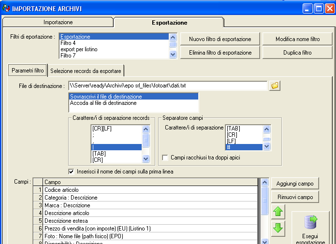Move field down with green down arrow
Viewport: 336px width, 244px height.
tap(278, 229)
